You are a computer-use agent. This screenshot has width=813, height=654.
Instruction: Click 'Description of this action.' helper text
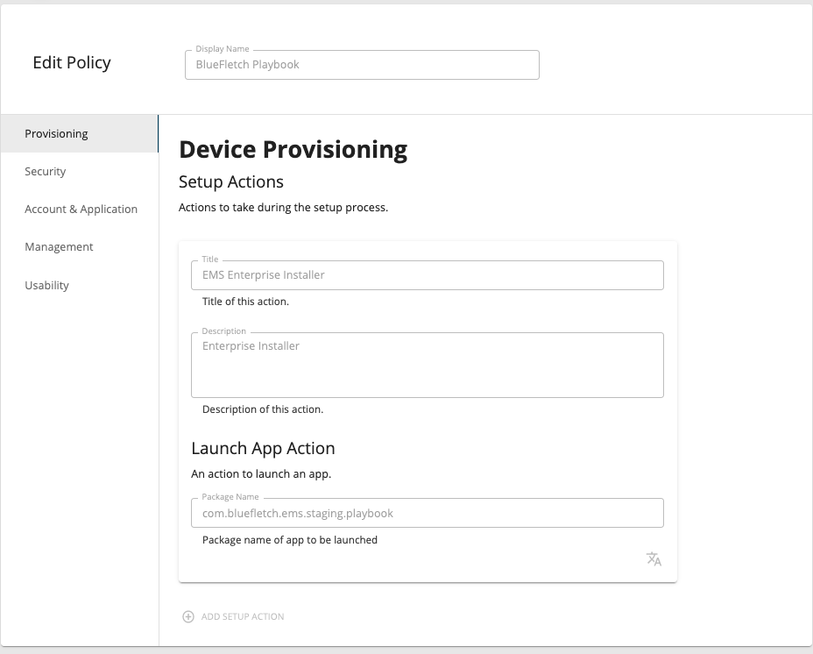point(262,409)
